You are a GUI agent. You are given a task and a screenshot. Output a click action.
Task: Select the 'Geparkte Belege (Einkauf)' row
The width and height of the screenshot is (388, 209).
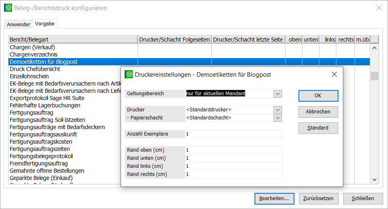coord(65,178)
